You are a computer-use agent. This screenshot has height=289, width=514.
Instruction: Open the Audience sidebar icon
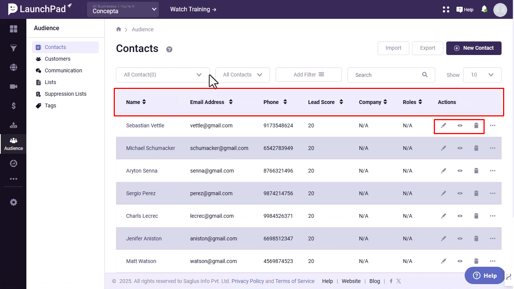coord(14,144)
